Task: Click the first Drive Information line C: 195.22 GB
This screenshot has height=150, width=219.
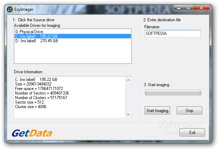Action: point(36,80)
